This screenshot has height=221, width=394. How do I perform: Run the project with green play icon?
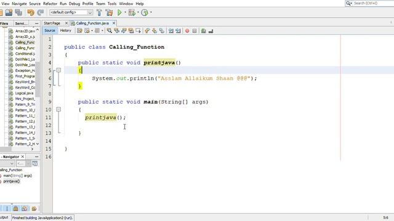119,12
